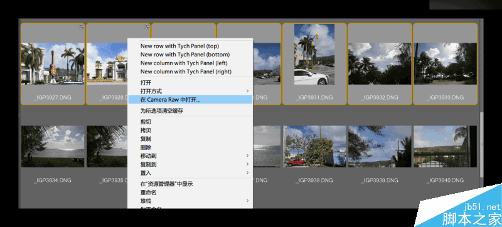Select thumbnail _IGP3940.DNG
This screenshot has width=502, height=227.
click(445, 147)
